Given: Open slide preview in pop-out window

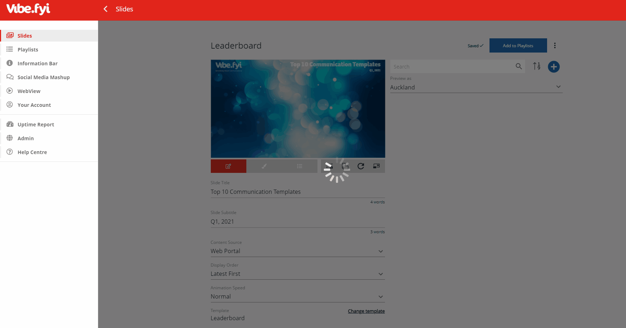Looking at the screenshot, I should click(376, 166).
